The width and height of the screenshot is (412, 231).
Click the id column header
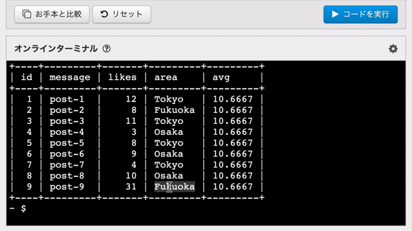click(26, 77)
